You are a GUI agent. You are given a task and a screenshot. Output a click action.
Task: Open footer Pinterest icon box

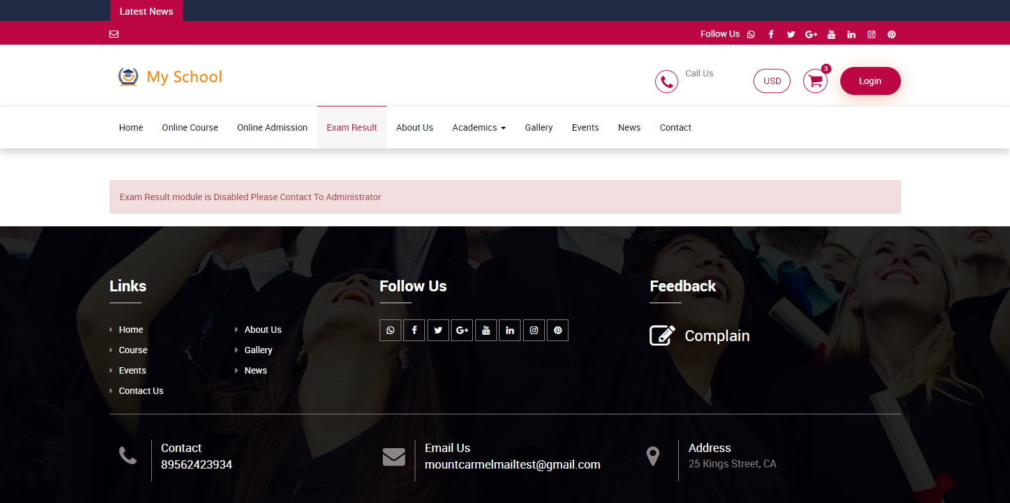pos(558,330)
